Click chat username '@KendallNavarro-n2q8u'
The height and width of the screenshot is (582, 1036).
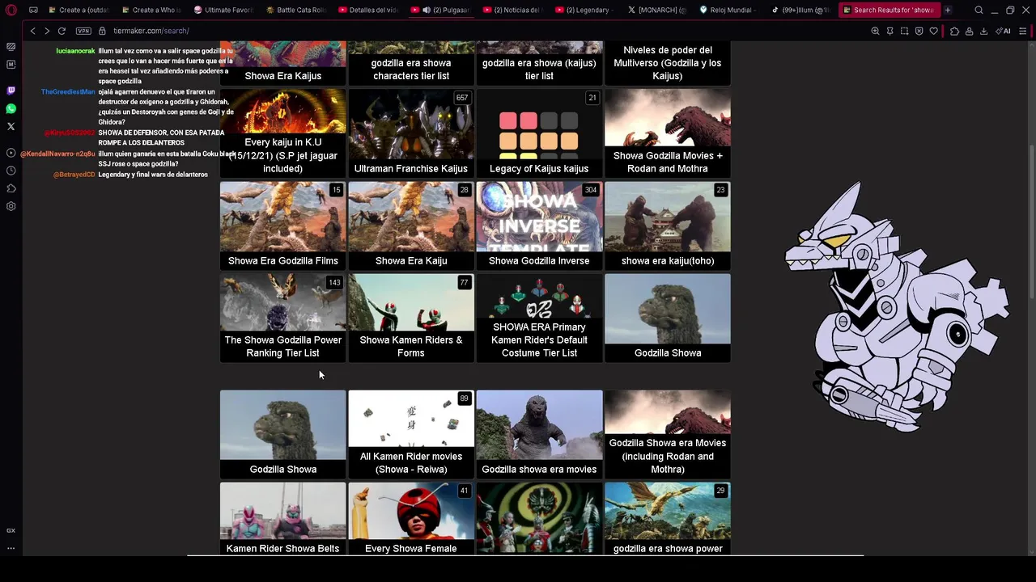pyautogui.click(x=57, y=154)
